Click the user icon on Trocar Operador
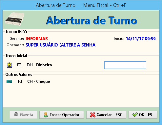The height and width of the screenshot is (125, 162). (46, 115)
